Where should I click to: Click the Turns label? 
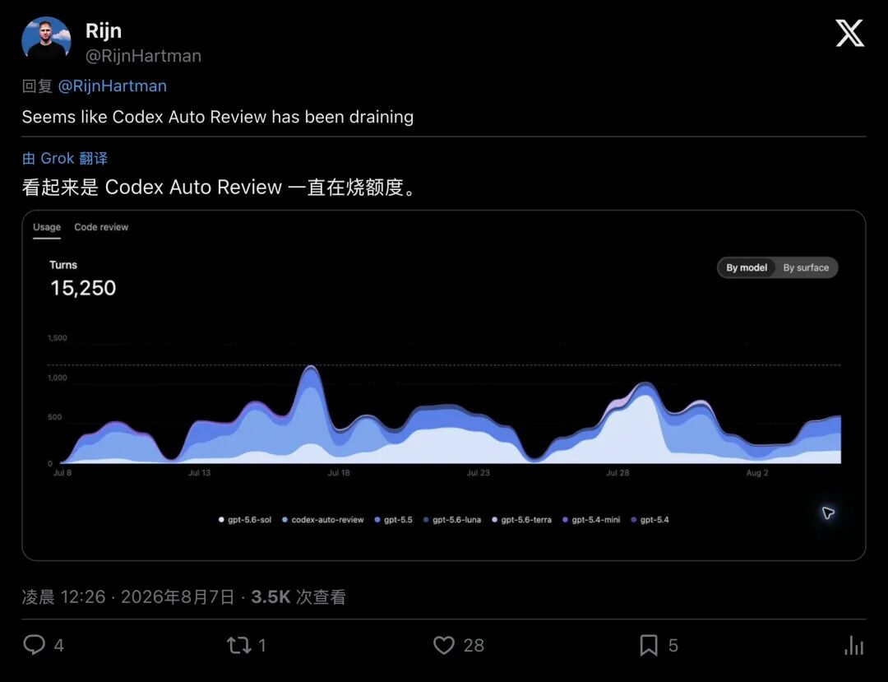tap(63, 265)
